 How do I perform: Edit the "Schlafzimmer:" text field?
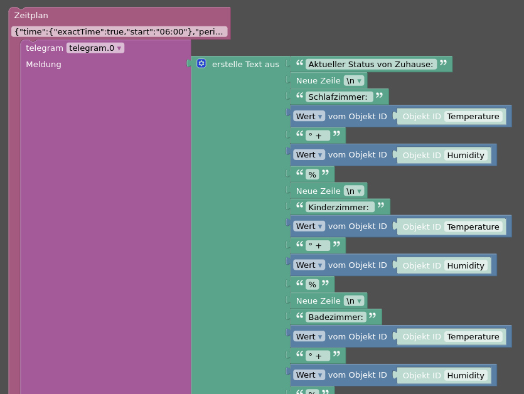tap(339, 97)
